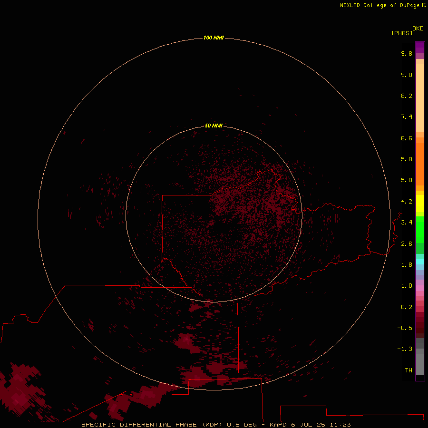Image resolution: width=428 pixels, height=428 pixels.
Task: Click the 9.0 color scale value
Action: [x=407, y=75]
